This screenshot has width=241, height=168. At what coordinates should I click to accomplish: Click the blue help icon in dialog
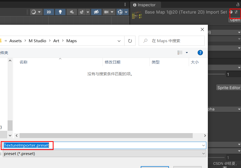[200, 53]
